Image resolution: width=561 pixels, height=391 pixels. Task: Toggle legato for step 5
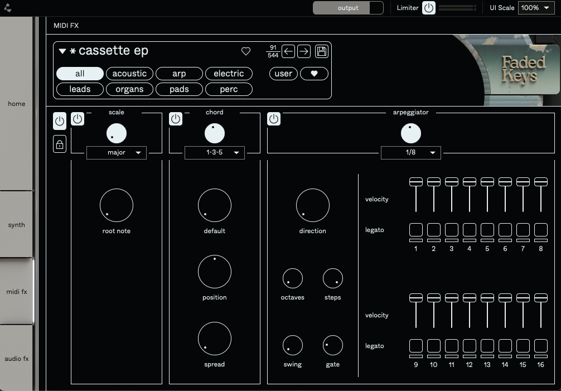tap(487, 230)
